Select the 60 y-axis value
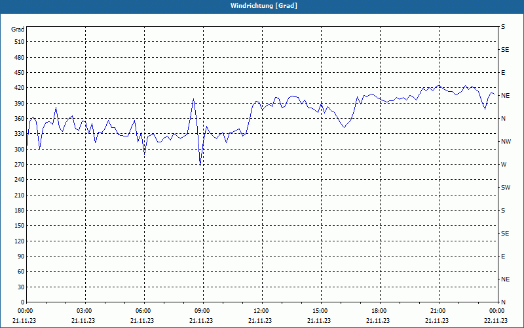 21,272
